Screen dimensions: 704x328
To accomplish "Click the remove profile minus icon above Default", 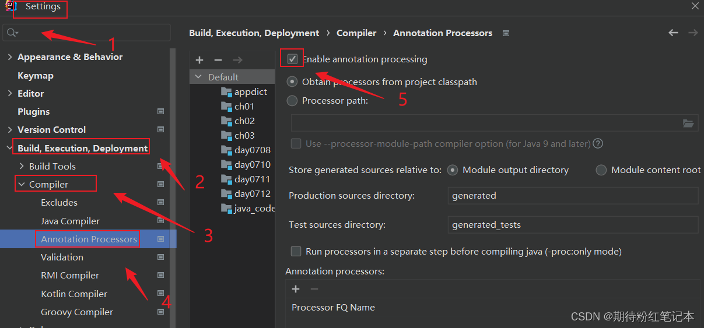I will 218,60.
